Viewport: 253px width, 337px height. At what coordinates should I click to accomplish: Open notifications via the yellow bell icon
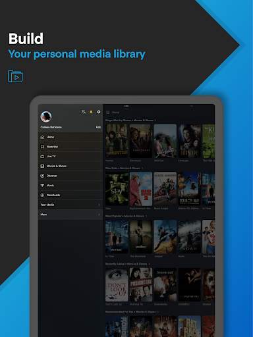91,112
